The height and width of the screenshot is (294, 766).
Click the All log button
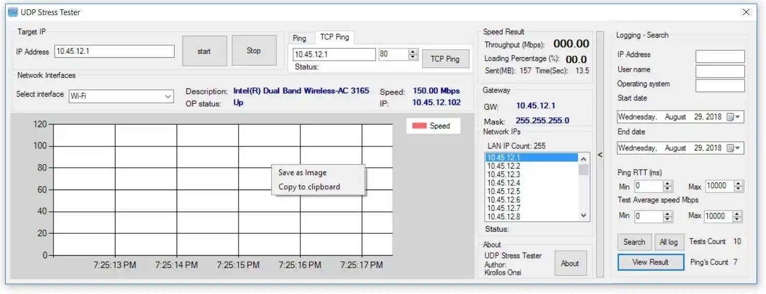click(669, 242)
